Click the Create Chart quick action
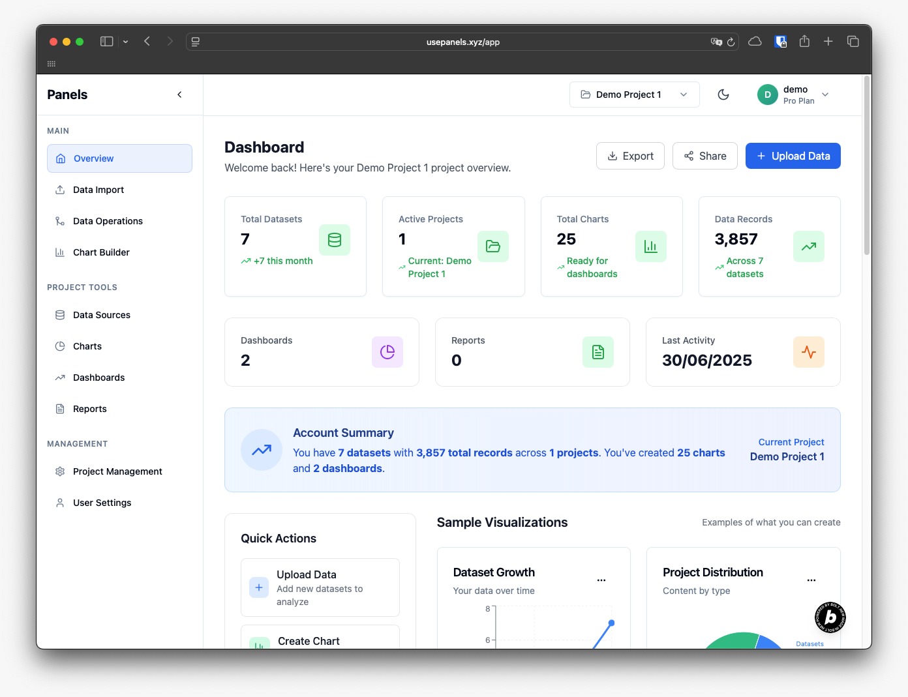The height and width of the screenshot is (697, 908). [320, 637]
